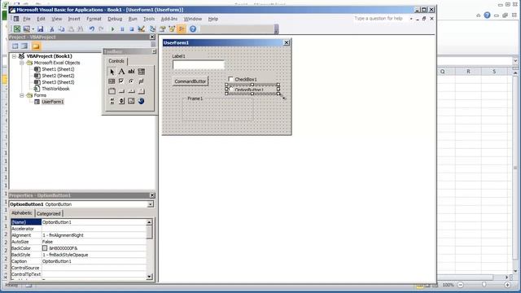This screenshot has height=293, width=521.
Task: Select the globe icon tool in Toolbox
Action: tap(141, 101)
